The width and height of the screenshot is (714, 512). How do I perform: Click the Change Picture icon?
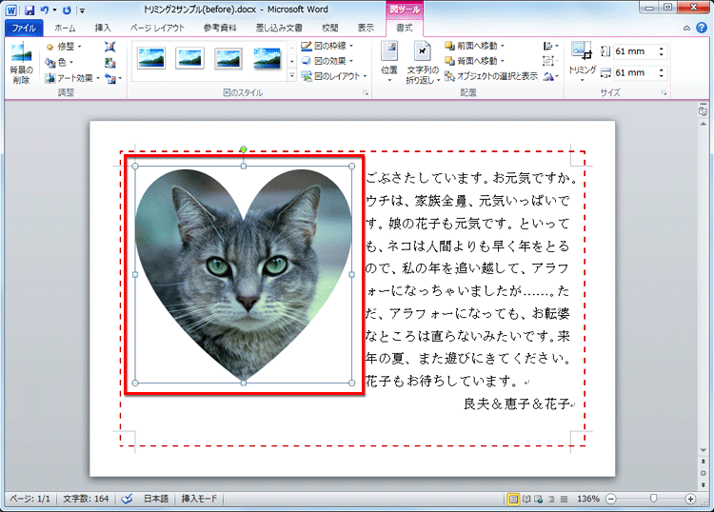pyautogui.click(x=109, y=63)
